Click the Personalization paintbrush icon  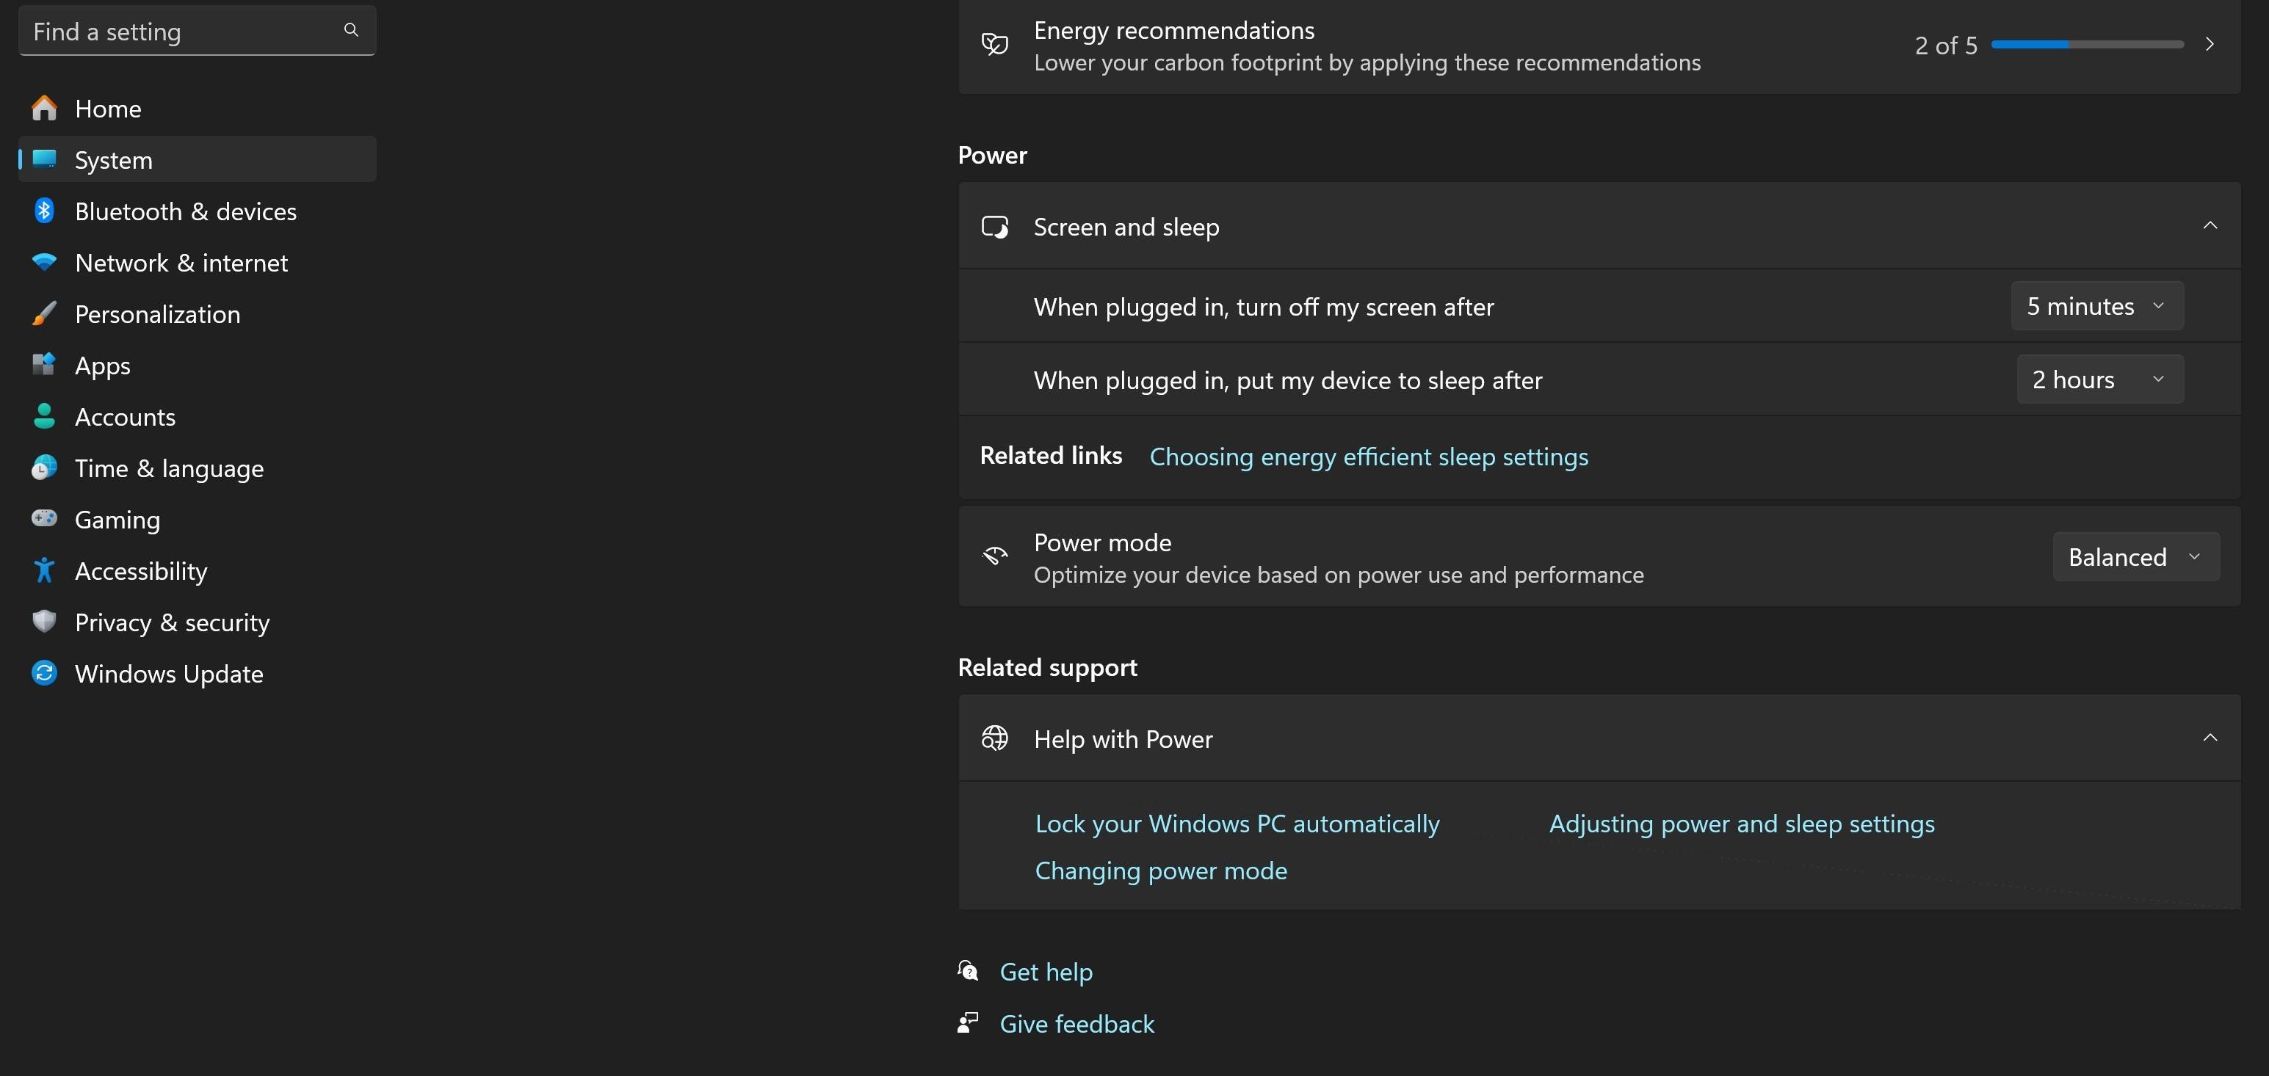pyautogui.click(x=44, y=313)
